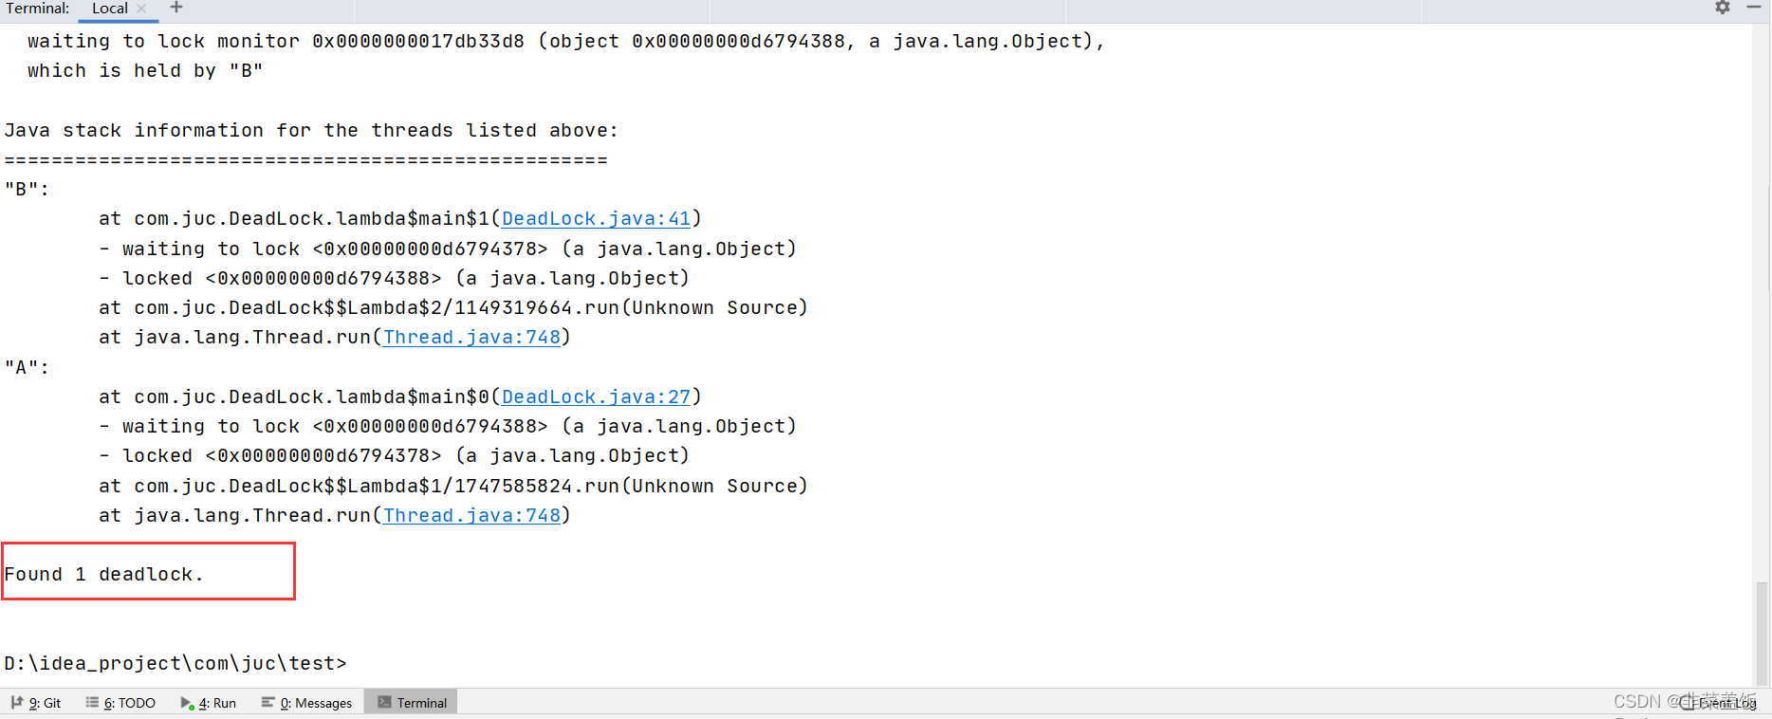Add a new terminal session tab
This screenshot has height=719, width=1772.
tap(176, 8)
